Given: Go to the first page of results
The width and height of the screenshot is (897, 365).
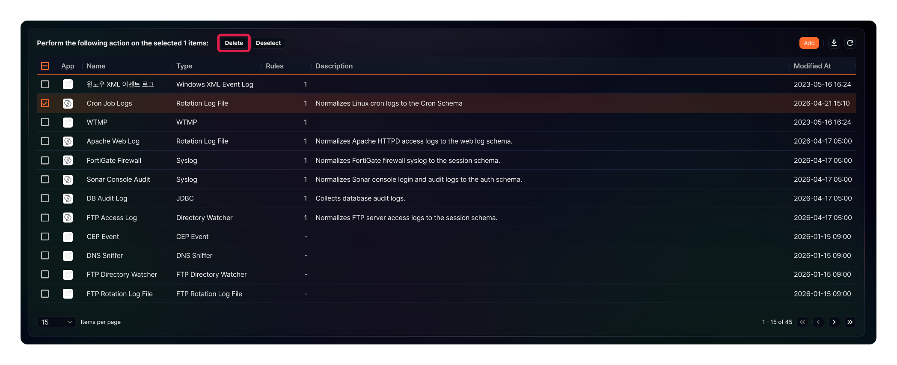Looking at the screenshot, I should click(802, 322).
